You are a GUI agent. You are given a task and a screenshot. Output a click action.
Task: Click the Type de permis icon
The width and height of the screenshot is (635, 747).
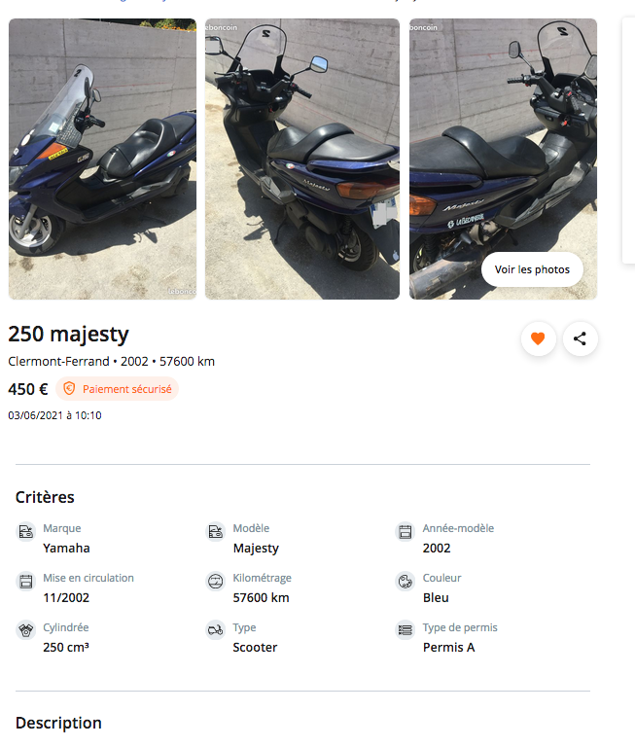click(x=406, y=630)
